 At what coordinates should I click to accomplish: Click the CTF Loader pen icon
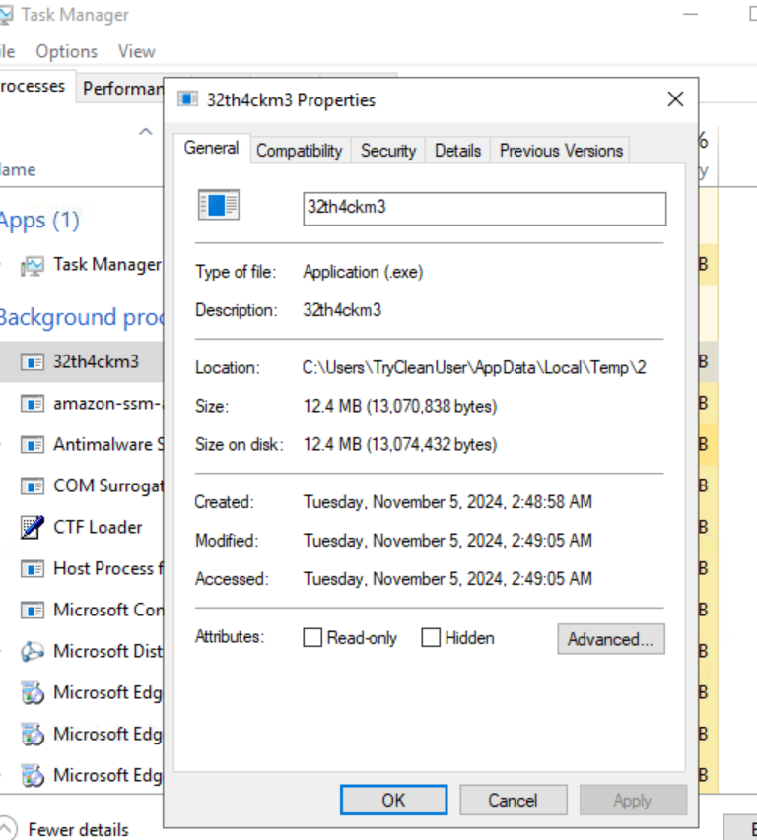(33, 527)
